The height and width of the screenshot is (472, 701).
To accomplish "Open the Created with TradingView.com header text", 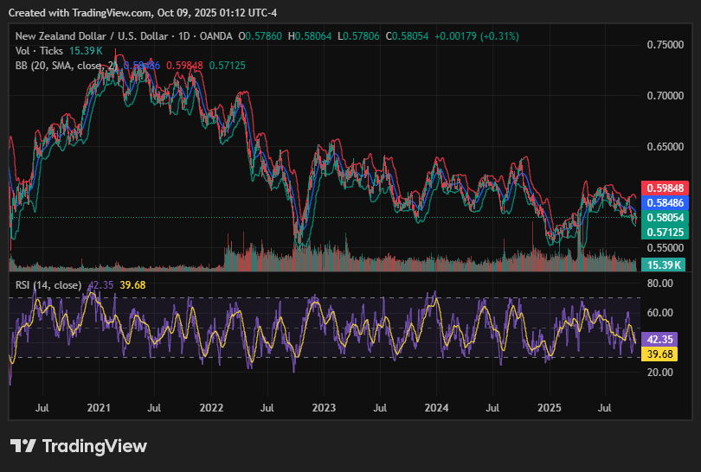I will click(130, 10).
